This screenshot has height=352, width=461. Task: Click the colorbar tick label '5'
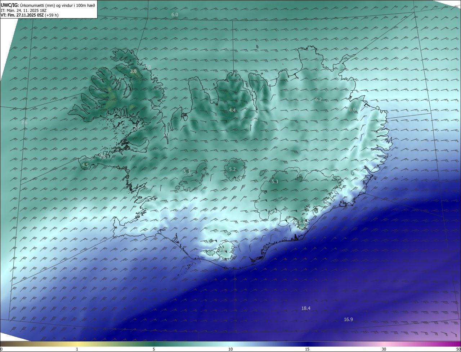(154, 349)
